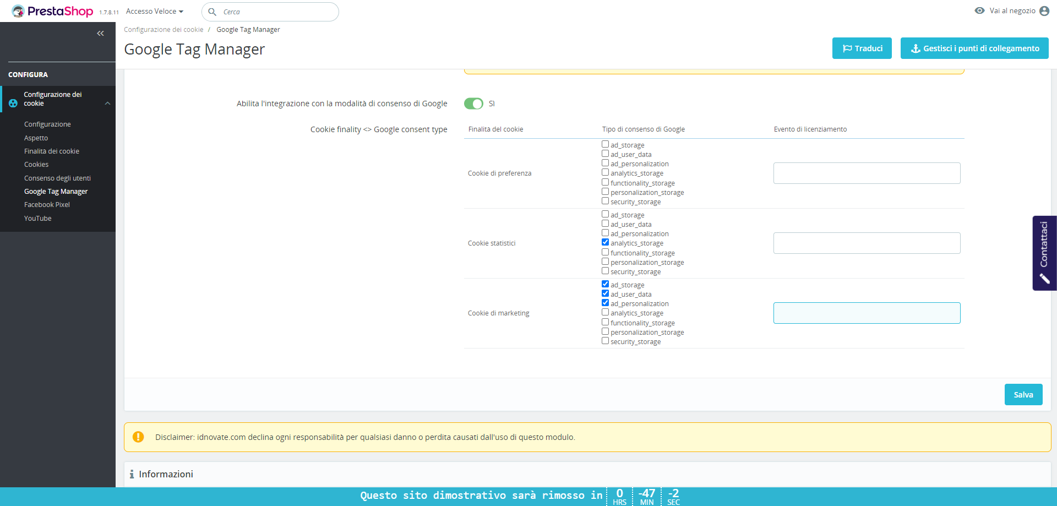This screenshot has width=1057, height=506.
Task: Click the PrestaShop logo icon
Action: pos(18,11)
